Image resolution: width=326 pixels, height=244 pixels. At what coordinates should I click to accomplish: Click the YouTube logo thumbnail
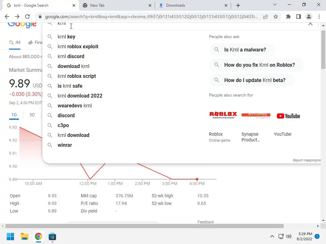coord(288,116)
